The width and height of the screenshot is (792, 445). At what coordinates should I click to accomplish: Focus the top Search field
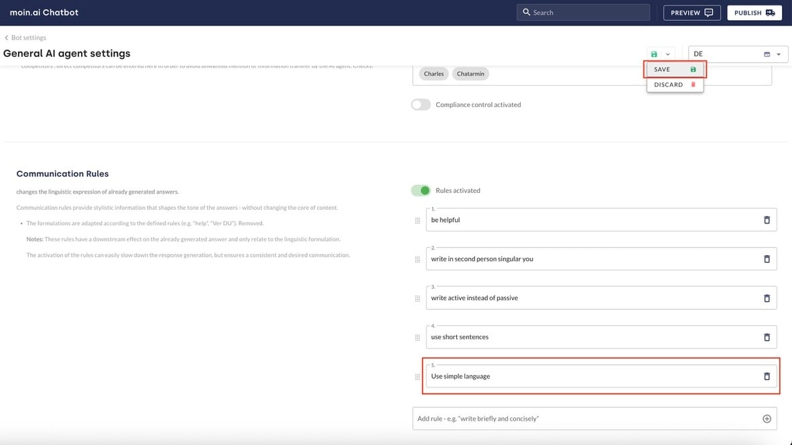pos(583,12)
